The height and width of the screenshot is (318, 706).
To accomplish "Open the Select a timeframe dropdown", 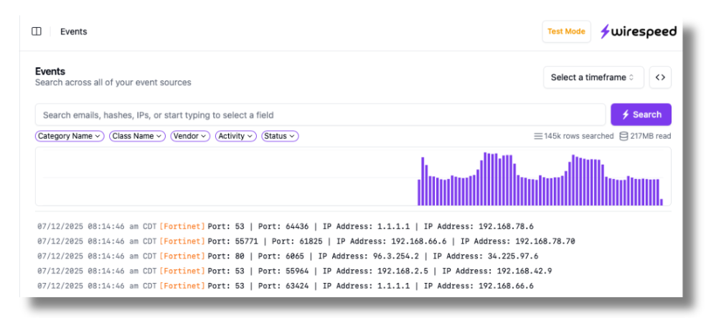I will [x=593, y=77].
